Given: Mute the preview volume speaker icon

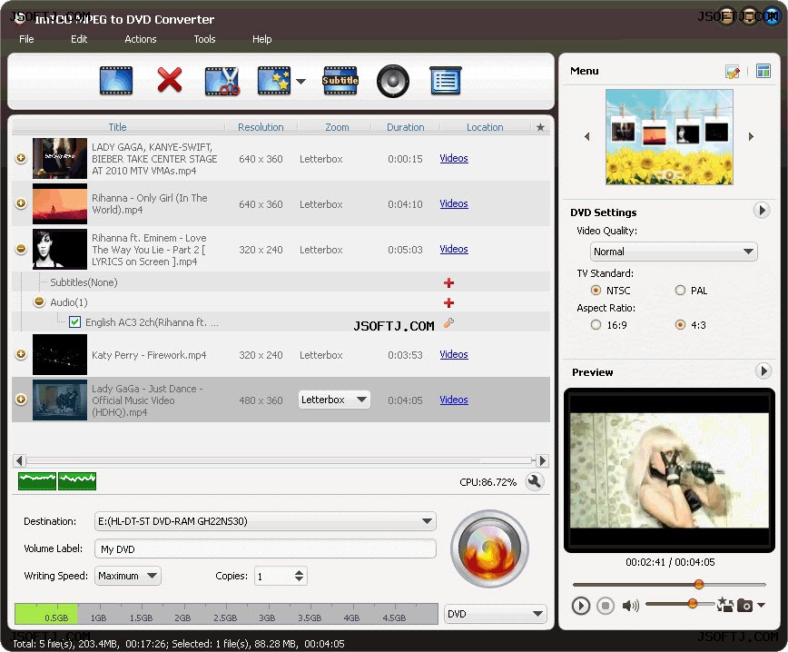Looking at the screenshot, I should pos(631,606).
